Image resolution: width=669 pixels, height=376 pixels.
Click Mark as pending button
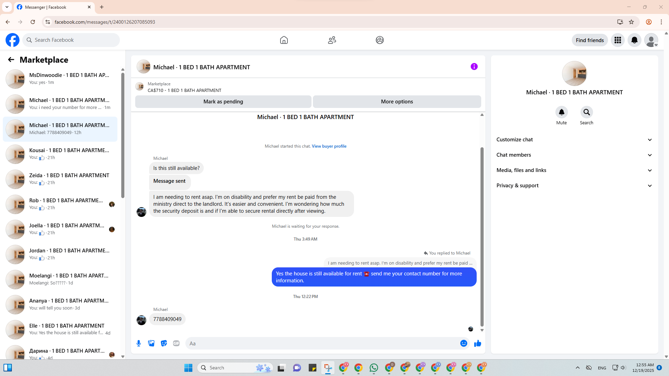pos(223,102)
